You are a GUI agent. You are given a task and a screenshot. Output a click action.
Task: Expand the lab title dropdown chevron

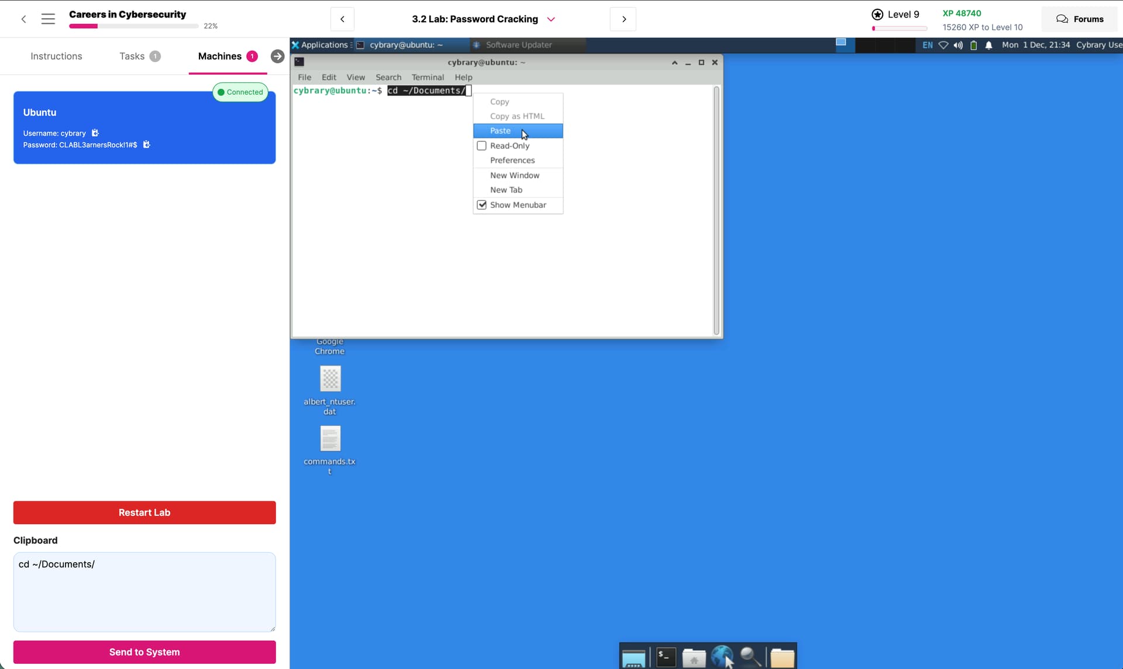pyautogui.click(x=551, y=19)
